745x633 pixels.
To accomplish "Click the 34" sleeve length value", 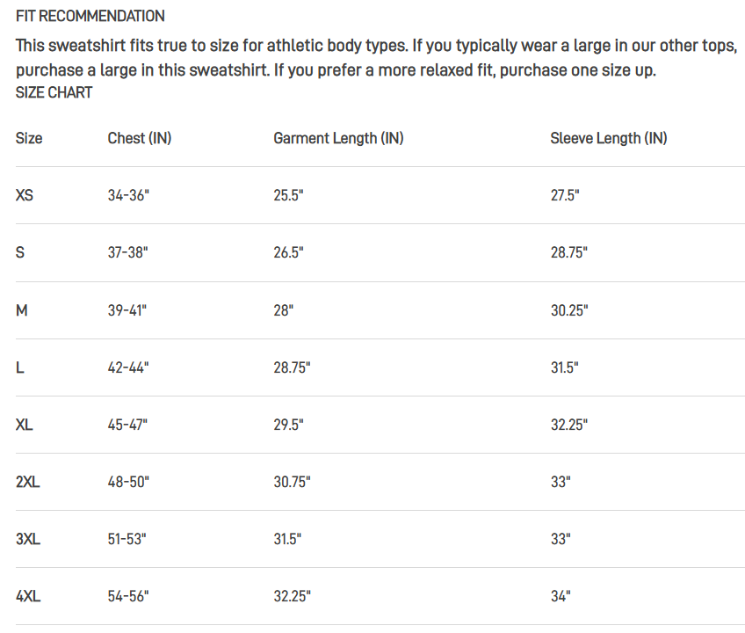I will (x=561, y=596).
